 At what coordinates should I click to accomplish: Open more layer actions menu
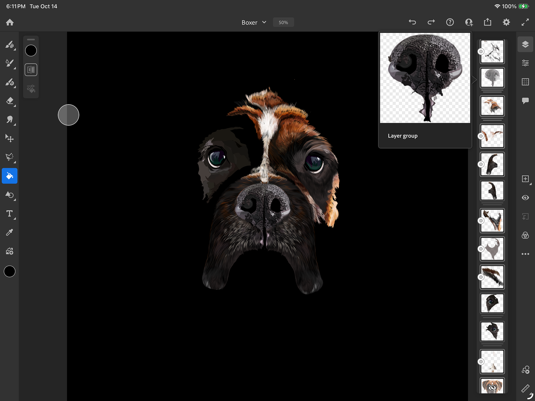point(525,254)
